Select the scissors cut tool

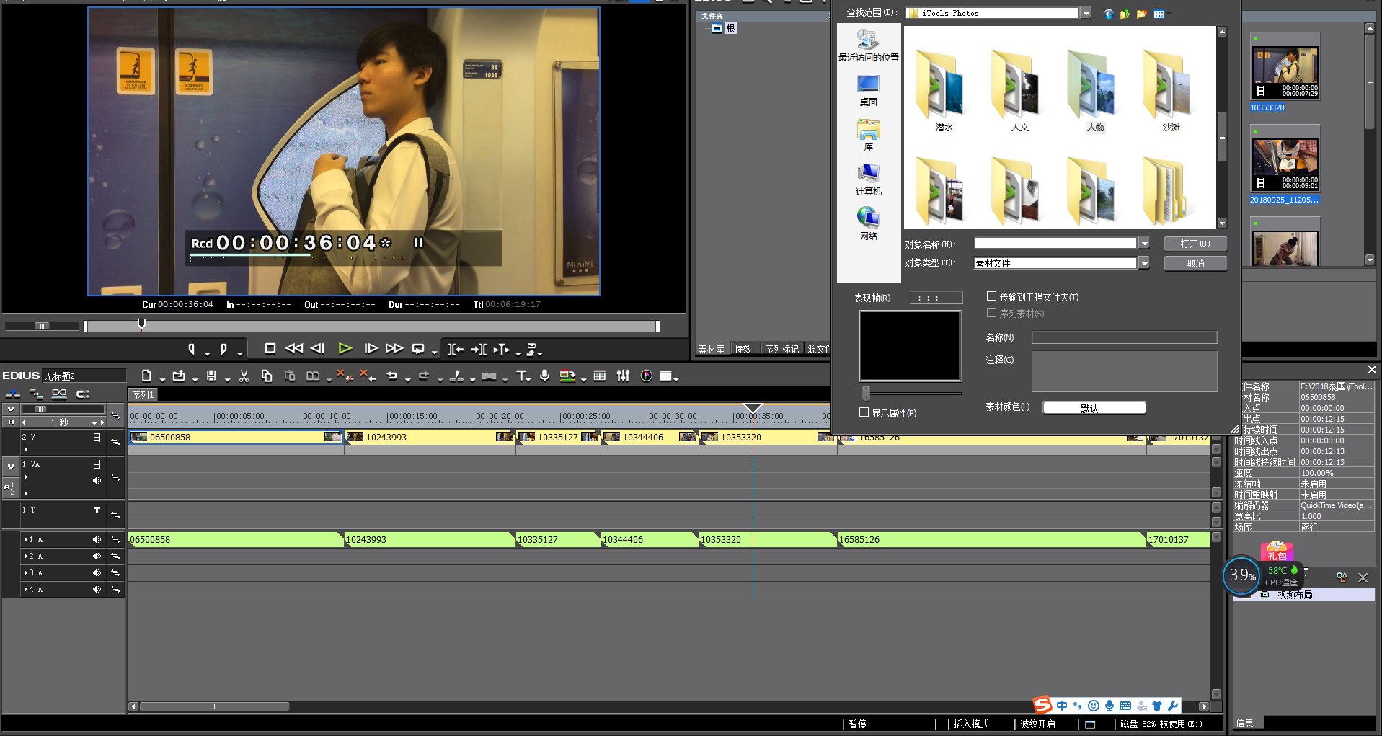(x=244, y=376)
